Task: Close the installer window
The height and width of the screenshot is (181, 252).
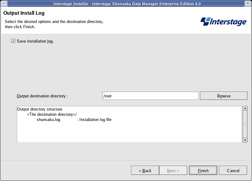Action: click(248, 3)
